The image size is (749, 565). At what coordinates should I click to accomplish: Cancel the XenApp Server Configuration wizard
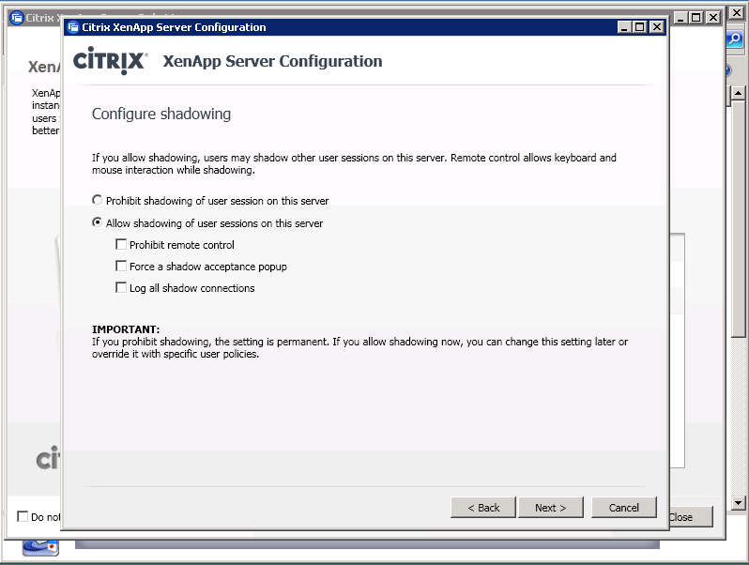point(624,507)
